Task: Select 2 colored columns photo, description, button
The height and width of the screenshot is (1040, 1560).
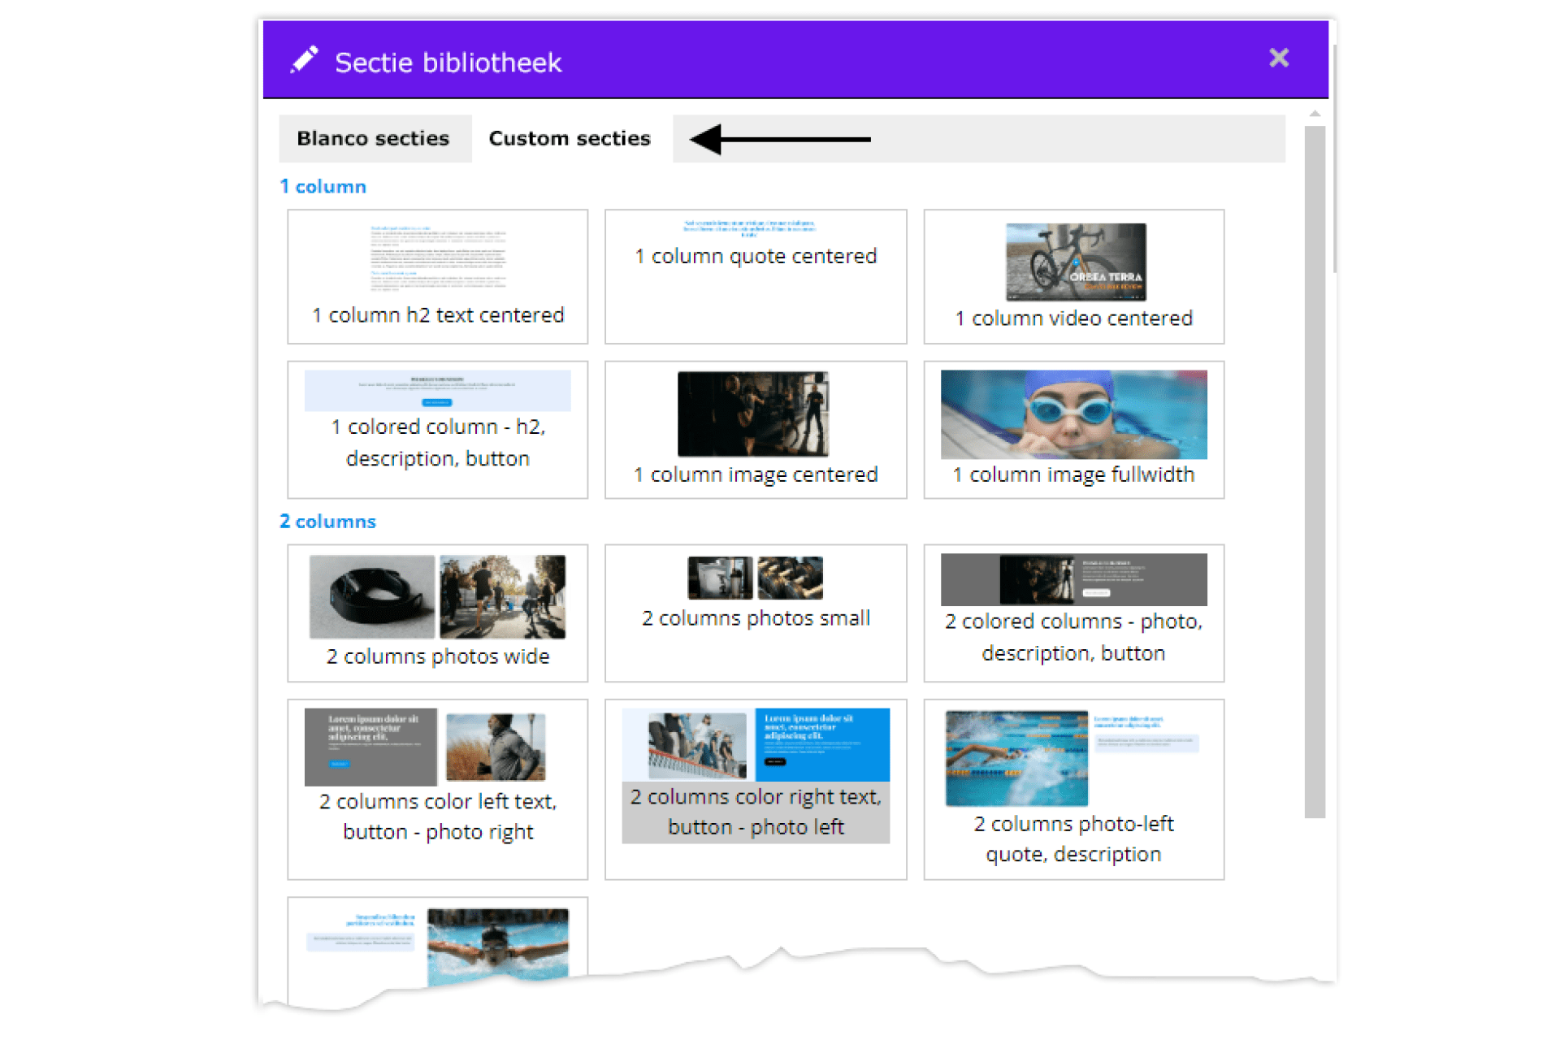Action: [x=1073, y=613]
